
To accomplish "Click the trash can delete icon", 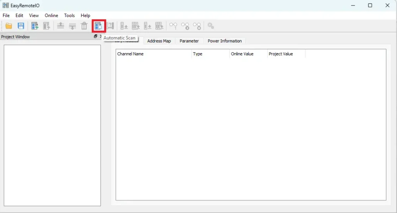I will [x=84, y=26].
